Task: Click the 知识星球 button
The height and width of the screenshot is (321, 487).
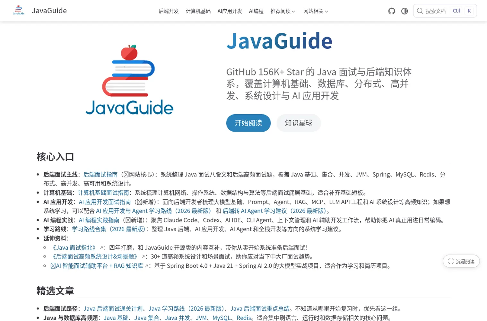Action: pyautogui.click(x=299, y=123)
